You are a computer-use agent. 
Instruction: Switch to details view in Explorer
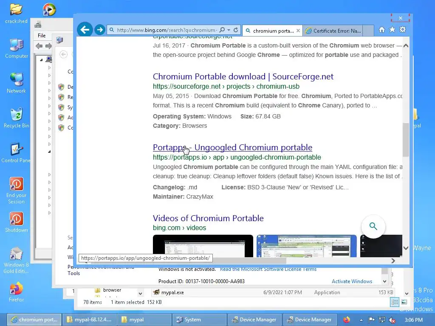(395, 302)
